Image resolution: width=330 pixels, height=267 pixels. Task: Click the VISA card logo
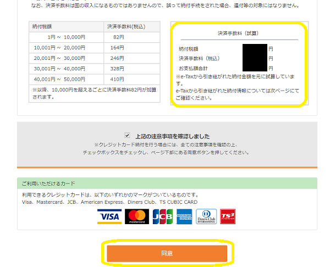coord(109,216)
